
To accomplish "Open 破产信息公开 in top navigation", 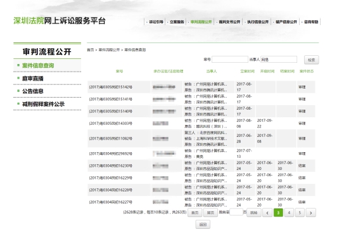I will tap(286, 22).
